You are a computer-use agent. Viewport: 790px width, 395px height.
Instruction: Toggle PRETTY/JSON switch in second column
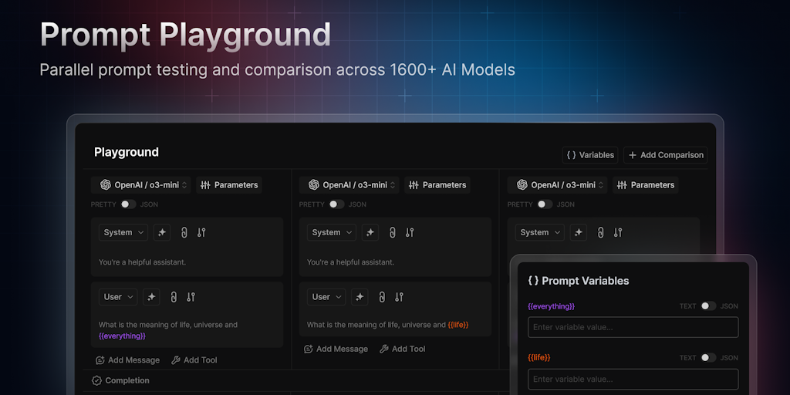click(x=336, y=204)
